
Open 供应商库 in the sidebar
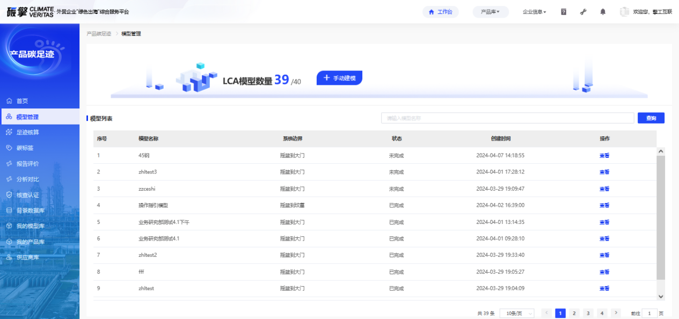[x=27, y=257]
